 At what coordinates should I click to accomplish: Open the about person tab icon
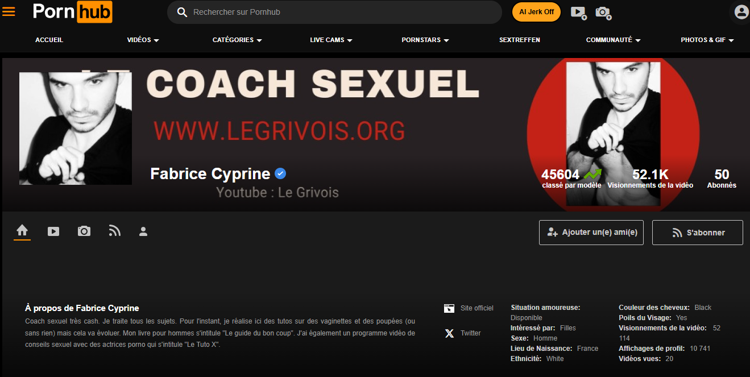[143, 231]
